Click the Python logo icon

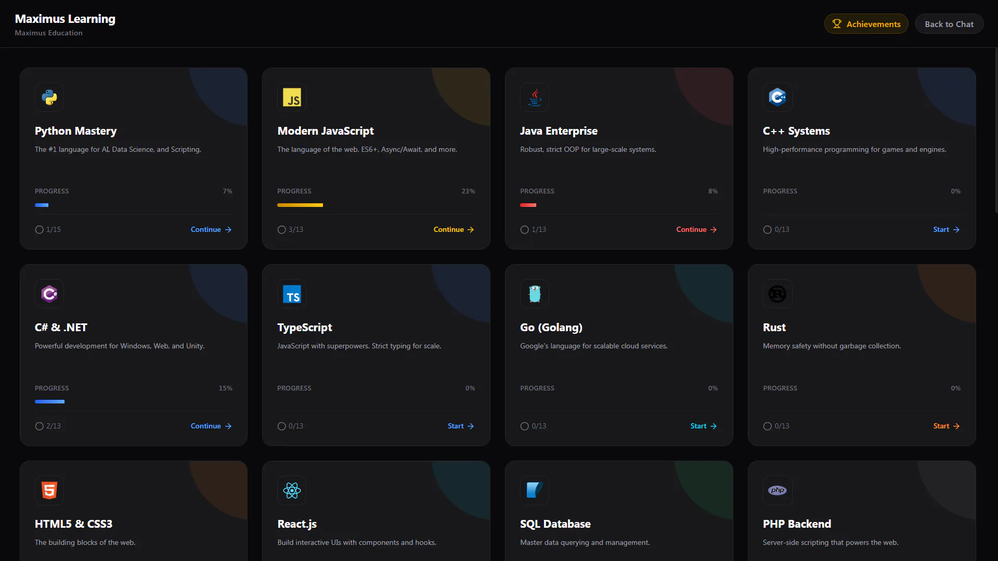49,97
